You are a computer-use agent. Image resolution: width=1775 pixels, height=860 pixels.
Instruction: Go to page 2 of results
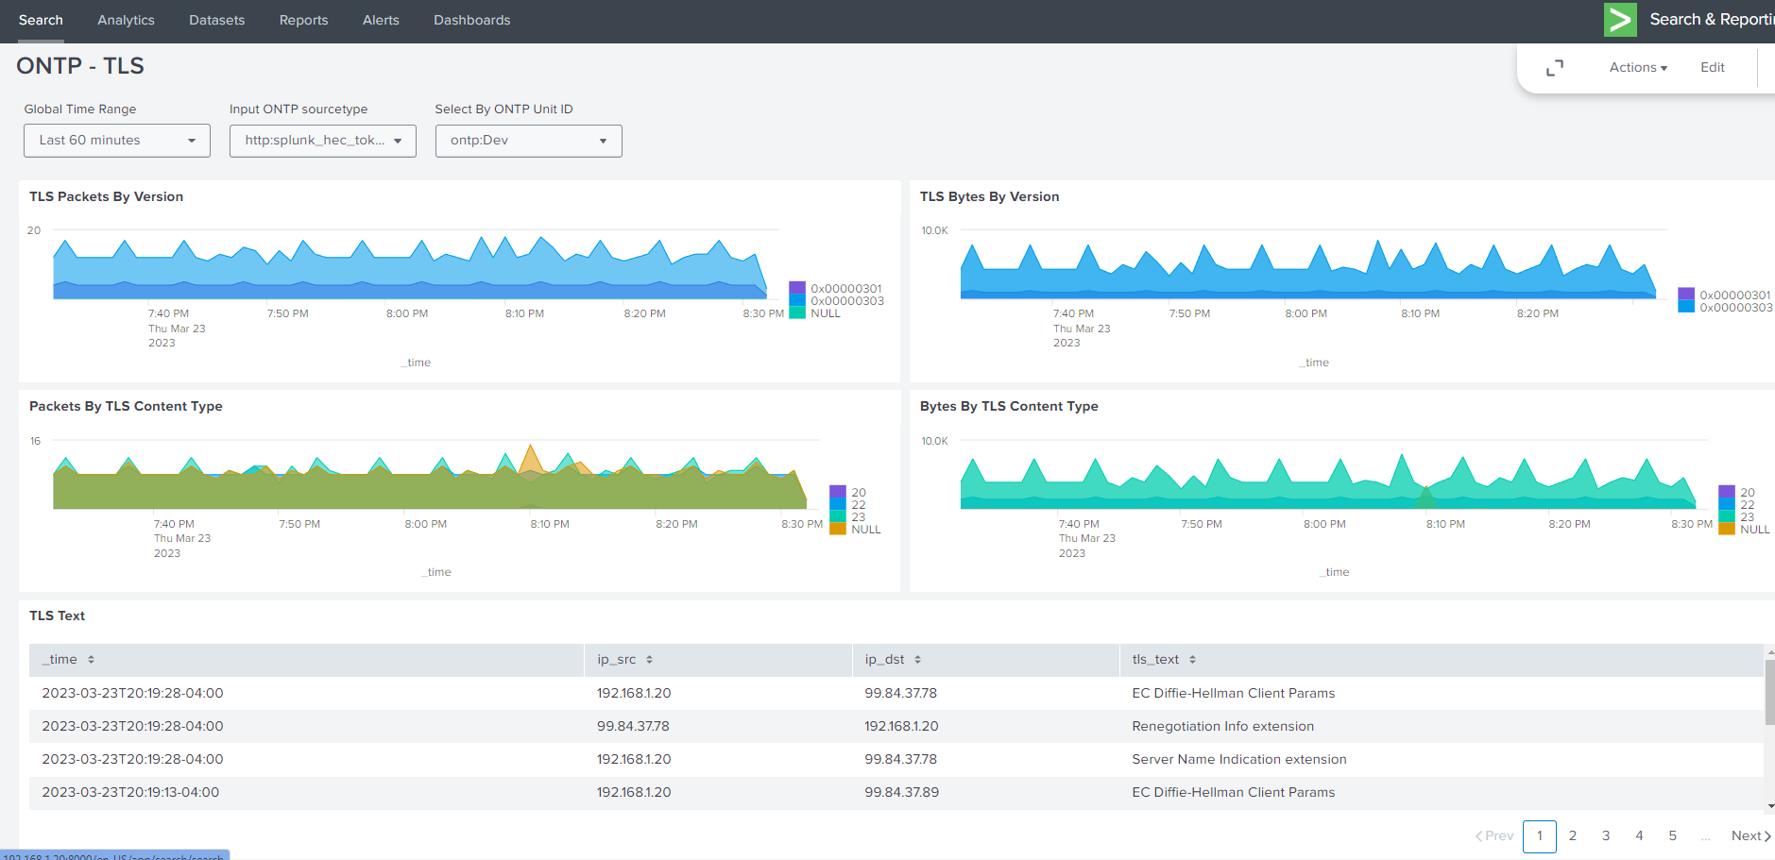tap(1573, 836)
